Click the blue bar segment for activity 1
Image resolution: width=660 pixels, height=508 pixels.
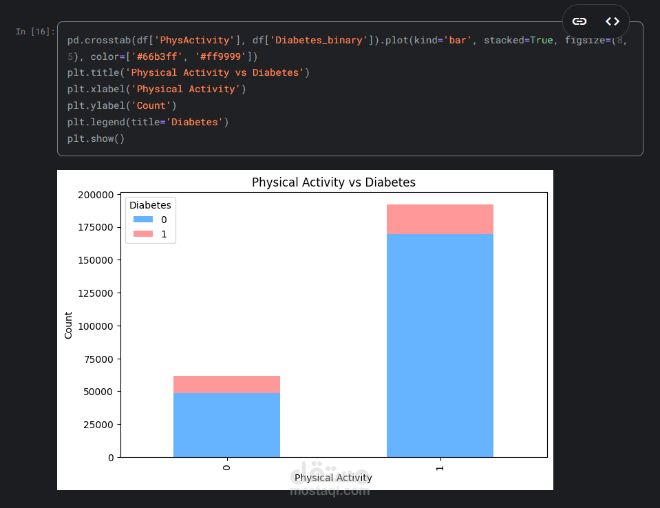coord(440,344)
